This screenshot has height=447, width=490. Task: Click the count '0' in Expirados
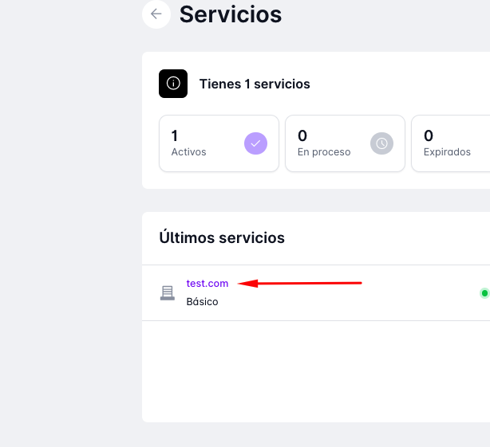429,135
